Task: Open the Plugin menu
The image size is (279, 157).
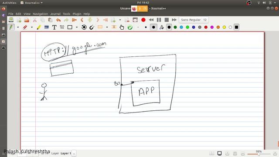Action: (77, 14)
